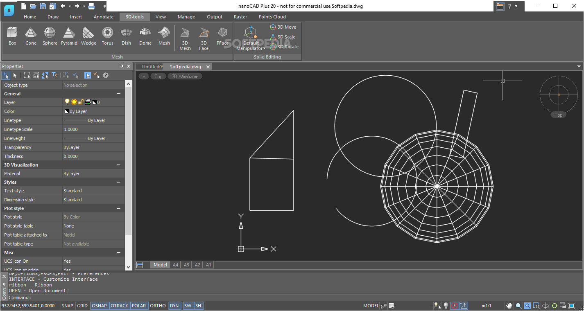Click the 3D Scale tool
Screen dimensions: 584x311
(x=283, y=37)
